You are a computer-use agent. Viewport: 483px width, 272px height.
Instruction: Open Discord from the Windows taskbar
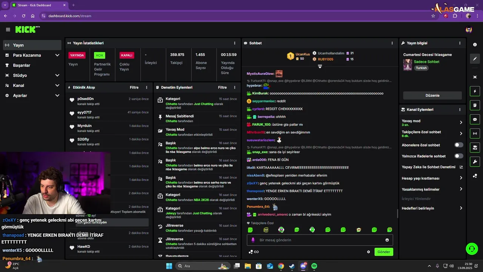coord(303,266)
